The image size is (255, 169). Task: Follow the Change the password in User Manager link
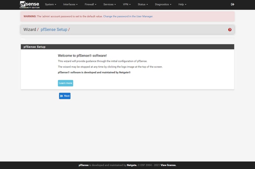(x=128, y=17)
